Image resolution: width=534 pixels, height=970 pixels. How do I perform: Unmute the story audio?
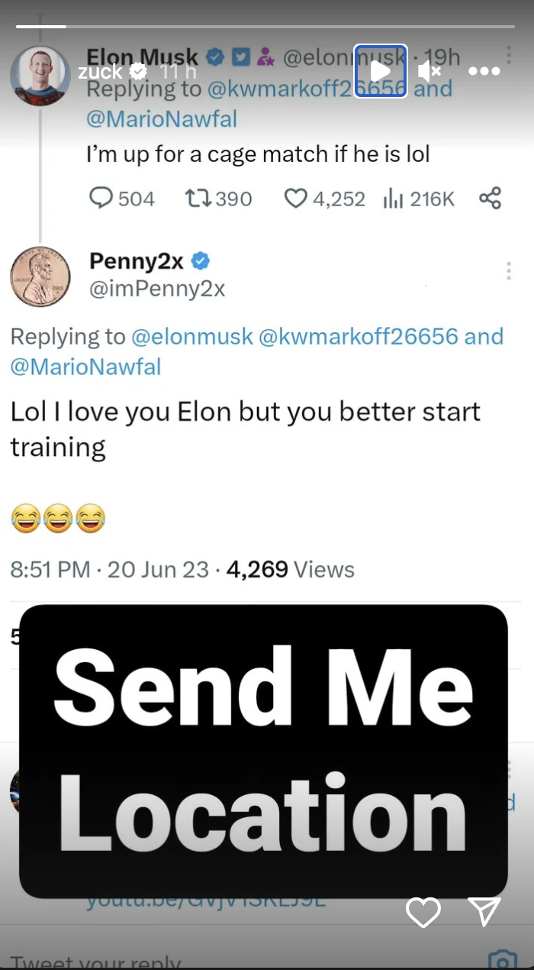(x=429, y=71)
